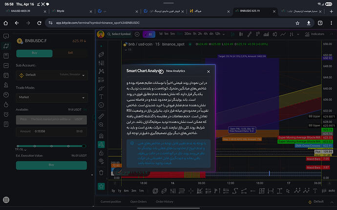Add a chart with the plus circle icon

[x=137, y=34]
